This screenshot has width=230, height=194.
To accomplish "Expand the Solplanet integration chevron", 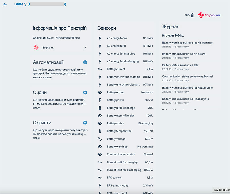I will click(x=85, y=48).
